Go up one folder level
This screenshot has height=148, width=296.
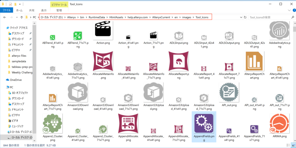22,17
